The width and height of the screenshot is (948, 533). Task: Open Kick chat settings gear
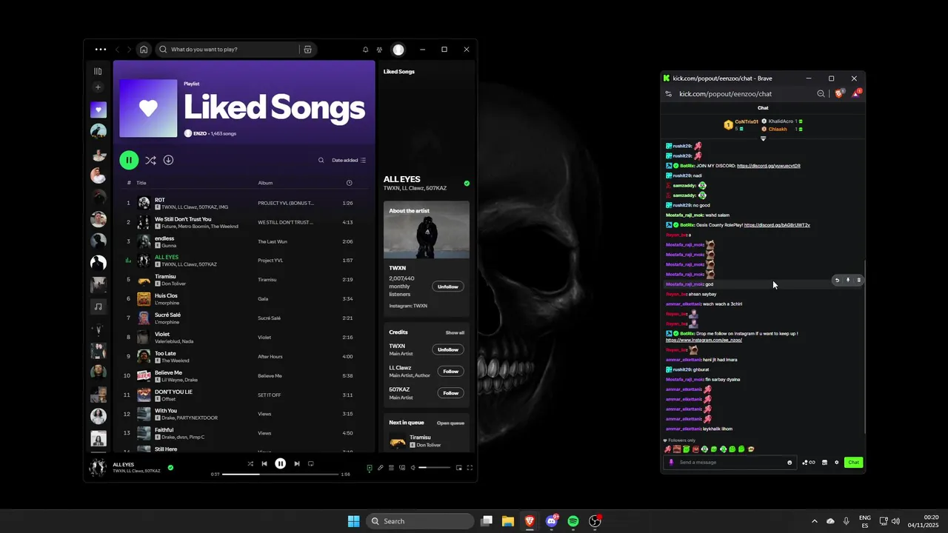tap(837, 463)
